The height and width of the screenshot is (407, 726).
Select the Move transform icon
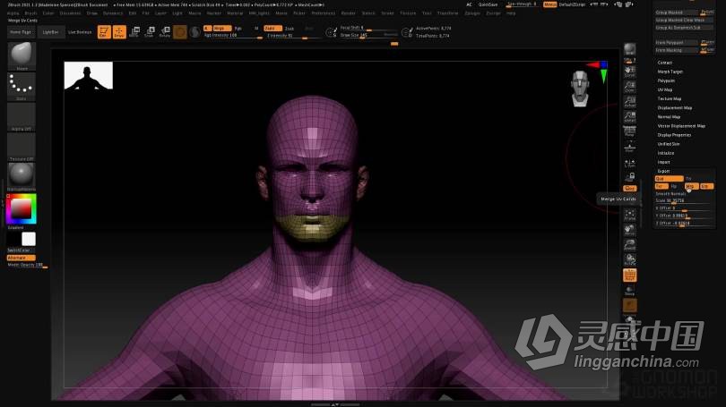click(x=134, y=32)
